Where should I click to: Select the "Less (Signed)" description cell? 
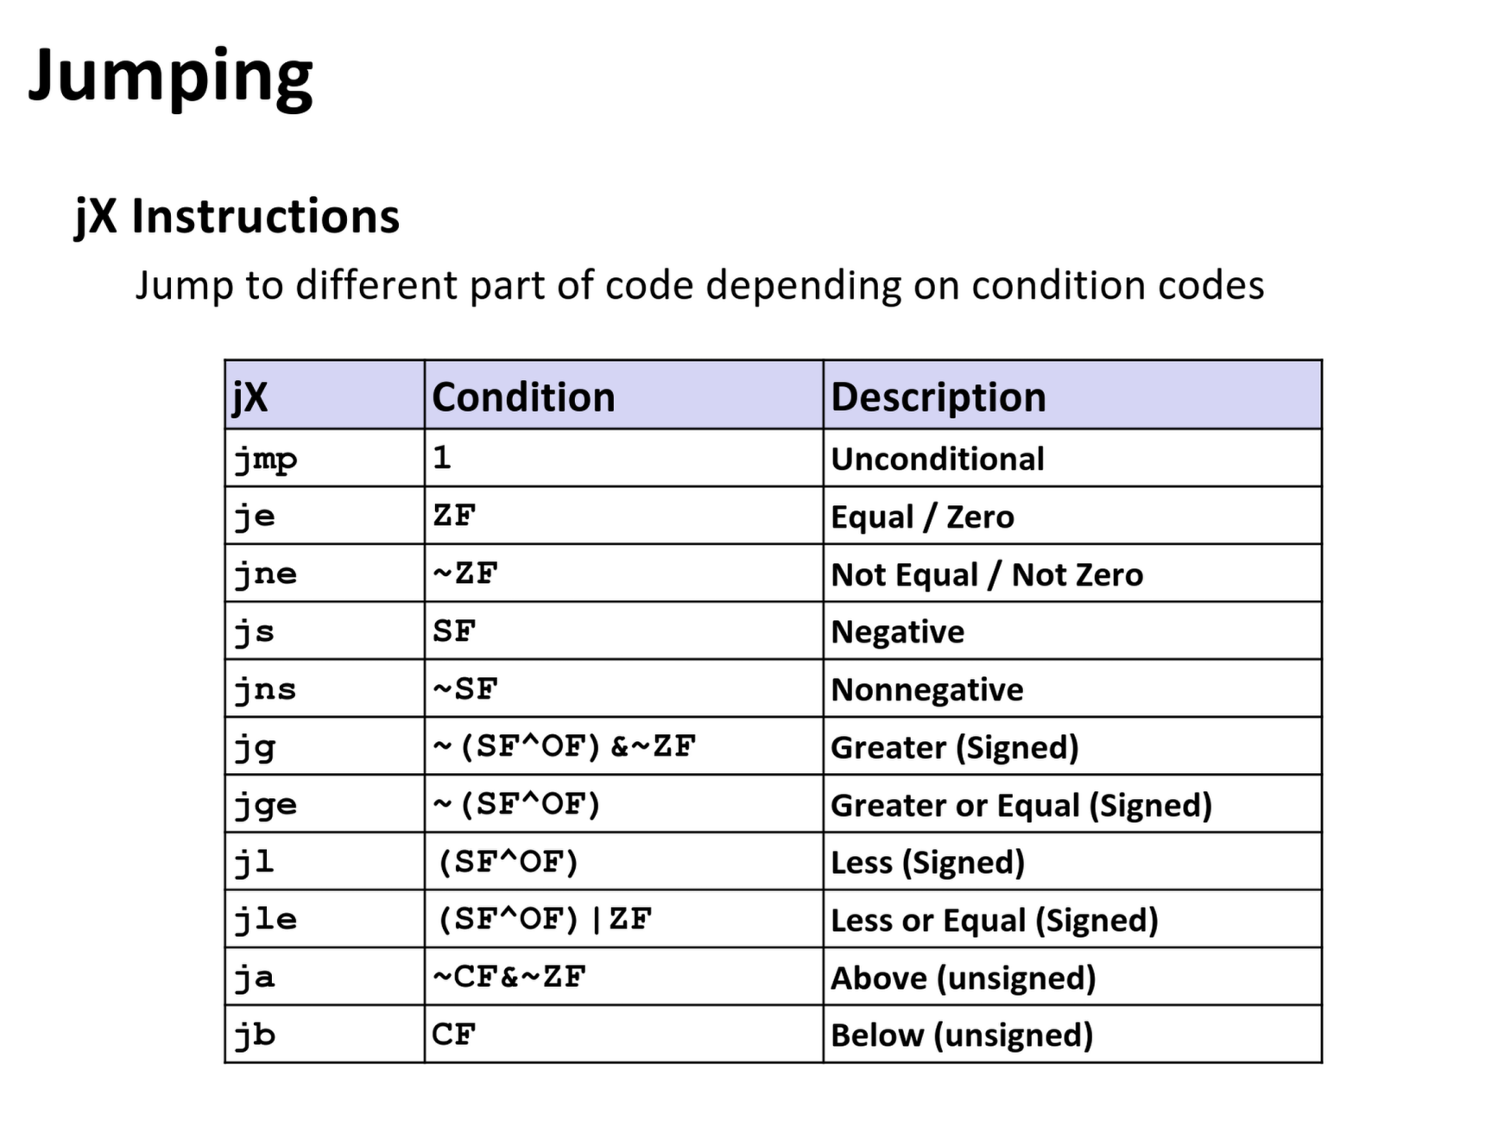click(927, 862)
